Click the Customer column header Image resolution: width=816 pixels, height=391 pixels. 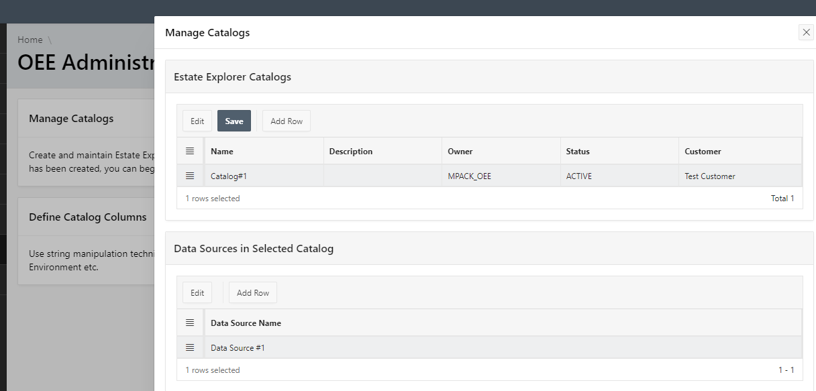pos(703,152)
